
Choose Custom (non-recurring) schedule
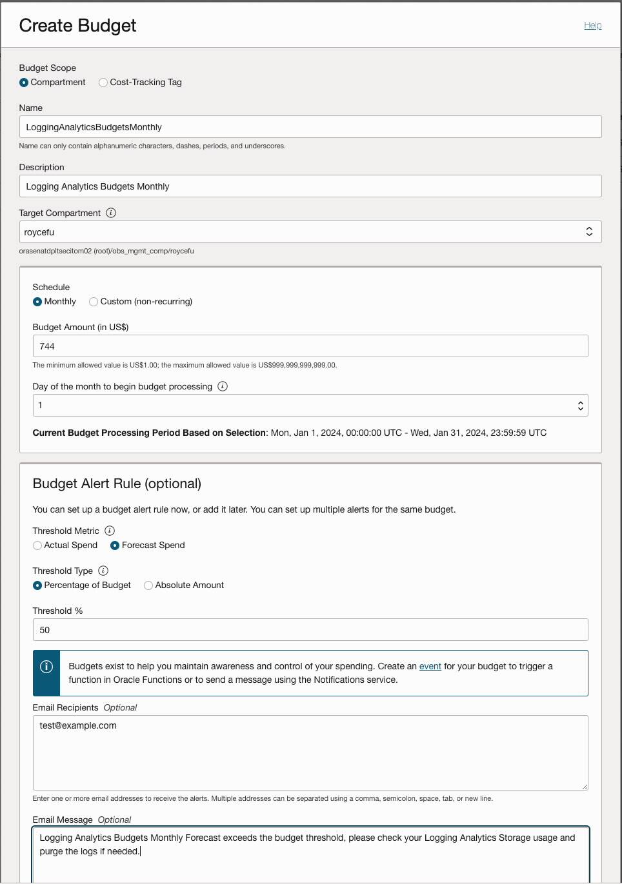click(x=93, y=301)
